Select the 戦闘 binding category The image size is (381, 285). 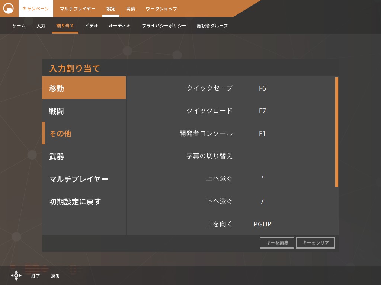click(84, 111)
